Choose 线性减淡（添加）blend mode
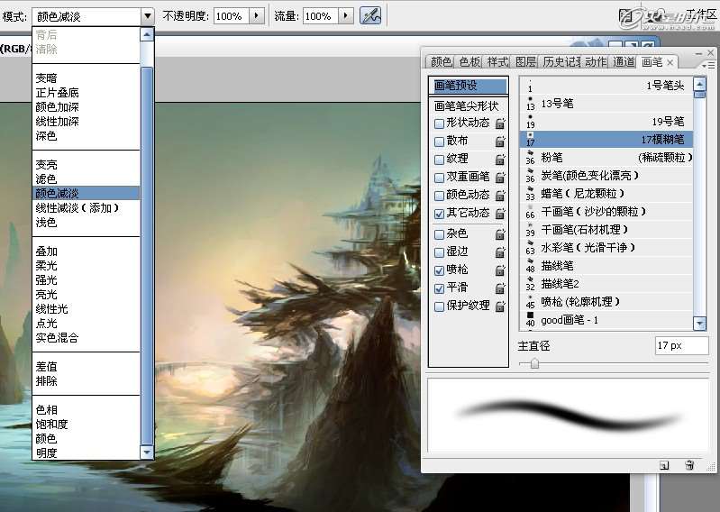Image resolution: width=720 pixels, height=512 pixels. 86,208
